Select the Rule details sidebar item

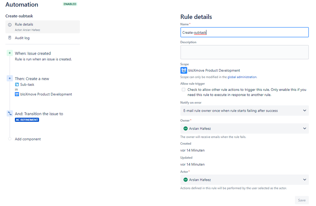pyautogui.click(x=42, y=27)
